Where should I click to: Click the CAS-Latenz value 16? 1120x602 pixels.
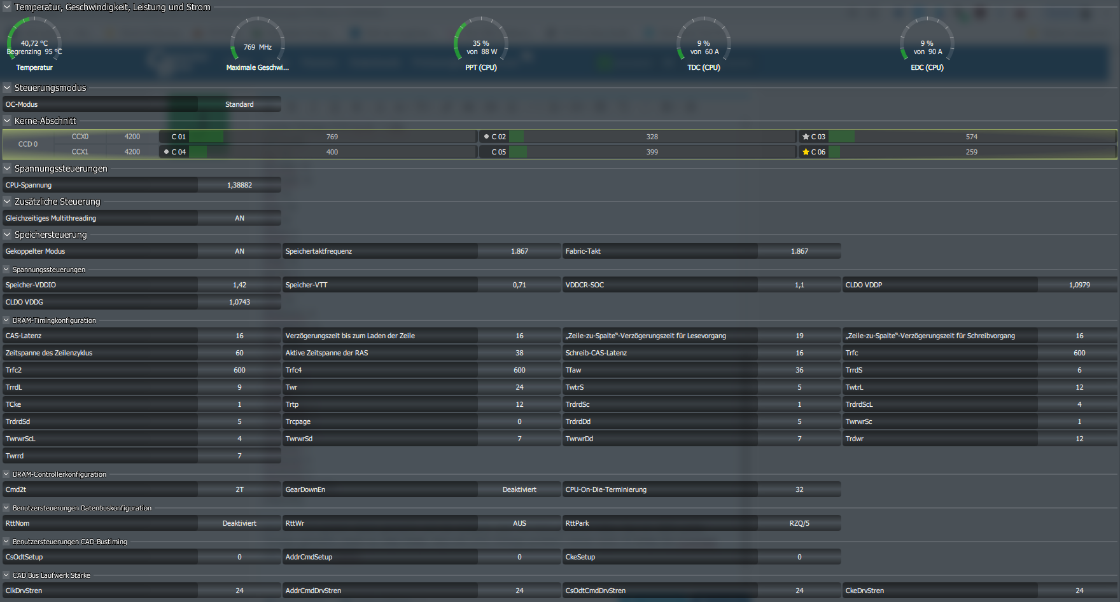coord(239,336)
